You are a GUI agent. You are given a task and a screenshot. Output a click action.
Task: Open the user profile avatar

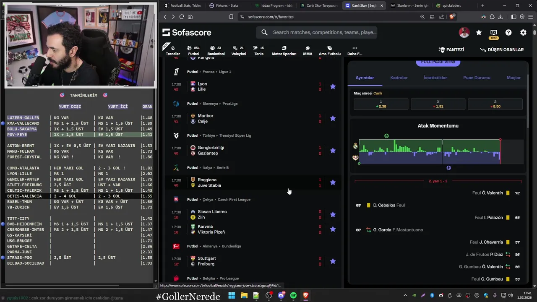[464, 32]
